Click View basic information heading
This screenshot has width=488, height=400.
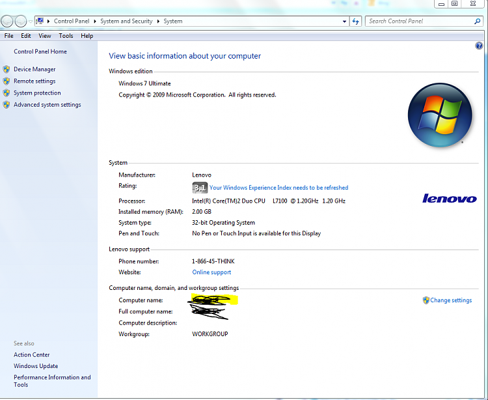[185, 56]
